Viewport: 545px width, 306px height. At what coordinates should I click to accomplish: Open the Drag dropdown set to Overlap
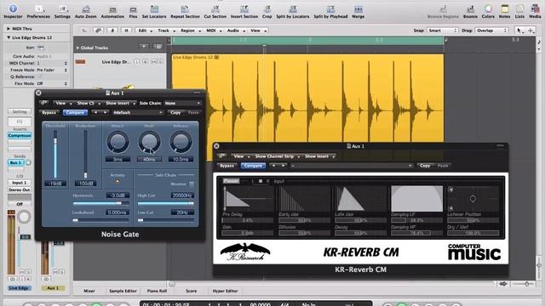click(491, 31)
